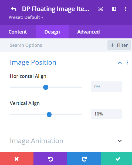Screen dimensions: 132x165
Task: Open the Image Position section options dots
Action: click(x=127, y=62)
